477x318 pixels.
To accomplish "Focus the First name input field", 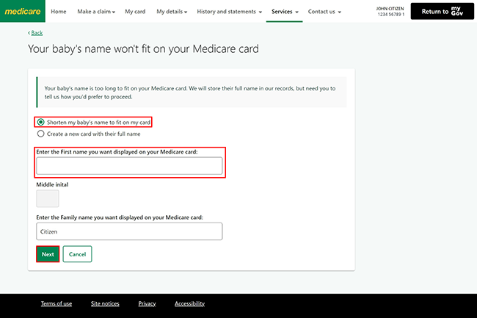I will click(x=129, y=166).
